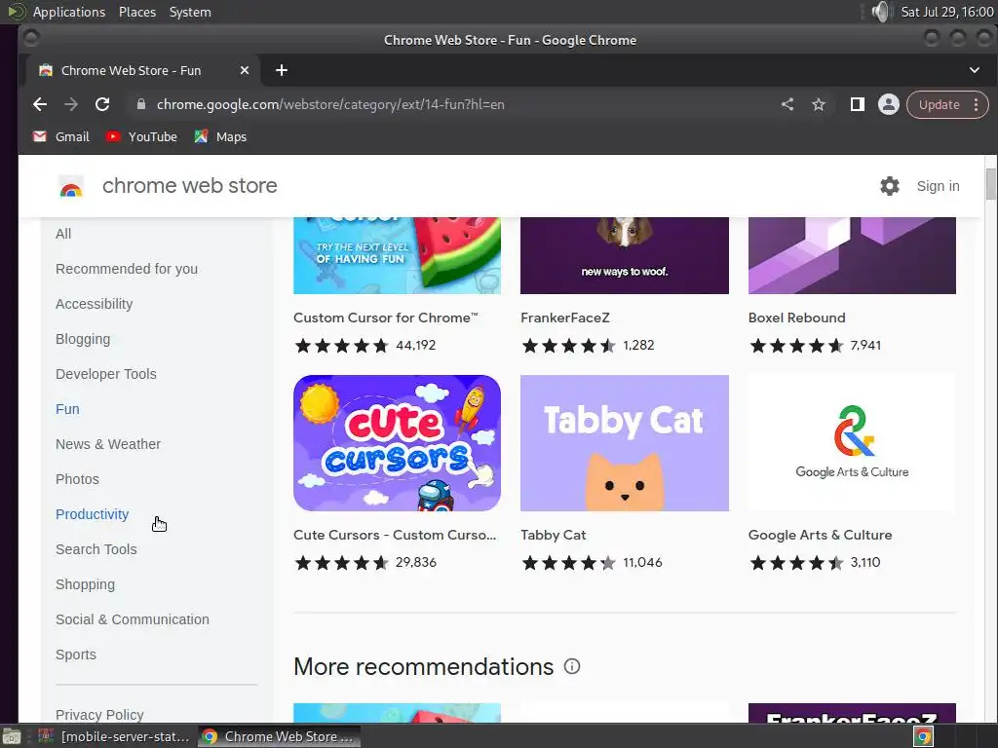Open web store settings gear
Image resolution: width=998 pixels, height=748 pixels.
890,186
